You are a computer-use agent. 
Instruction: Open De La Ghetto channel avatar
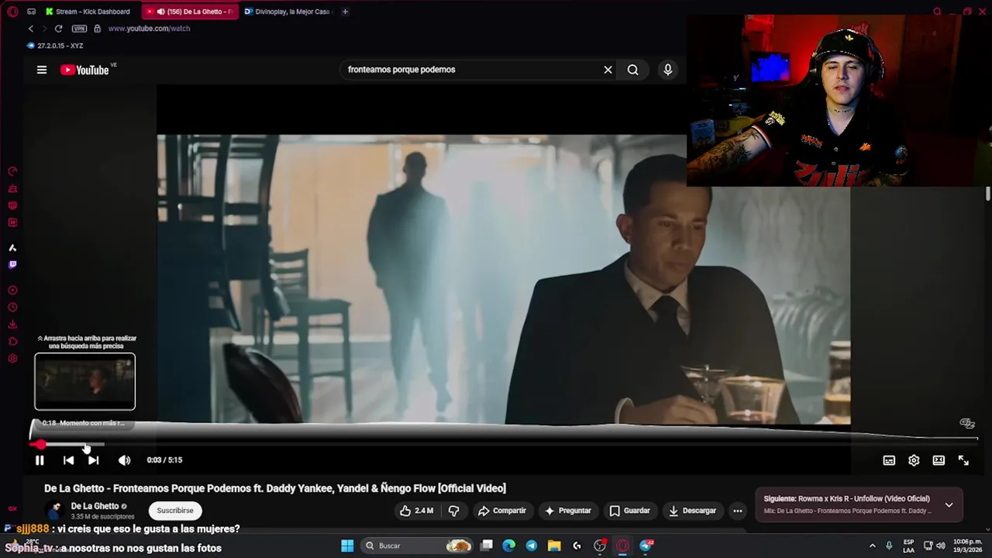[54, 510]
